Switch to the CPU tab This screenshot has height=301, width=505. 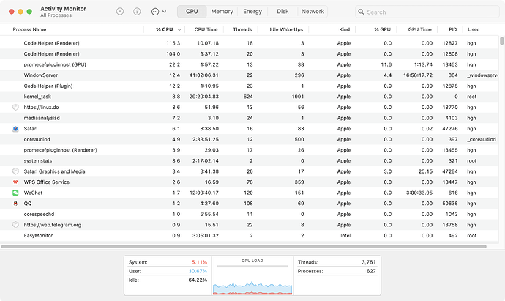point(192,11)
